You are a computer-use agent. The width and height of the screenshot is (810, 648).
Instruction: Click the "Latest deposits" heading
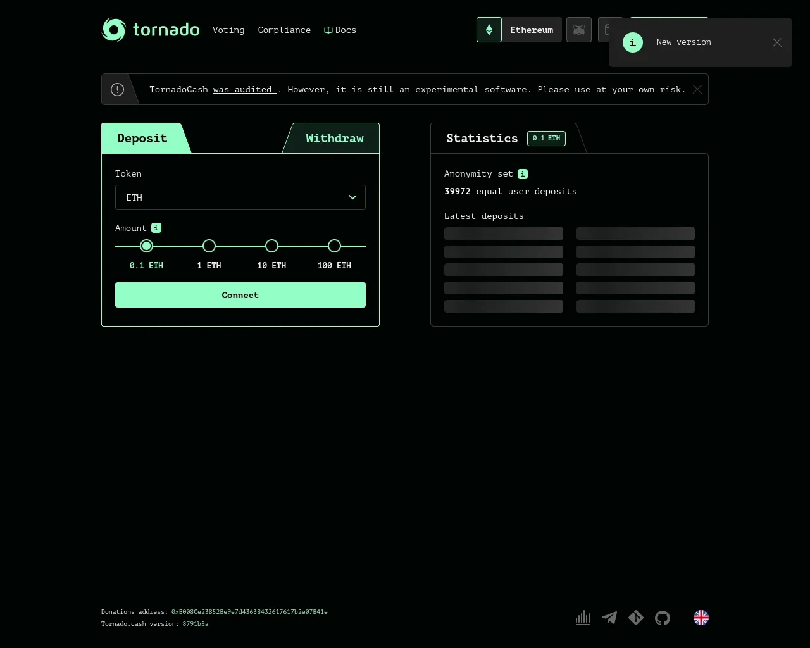point(484,216)
